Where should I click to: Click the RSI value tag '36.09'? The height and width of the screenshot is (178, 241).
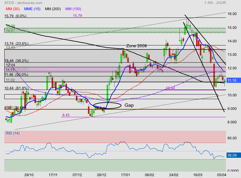[x=234, y=155]
